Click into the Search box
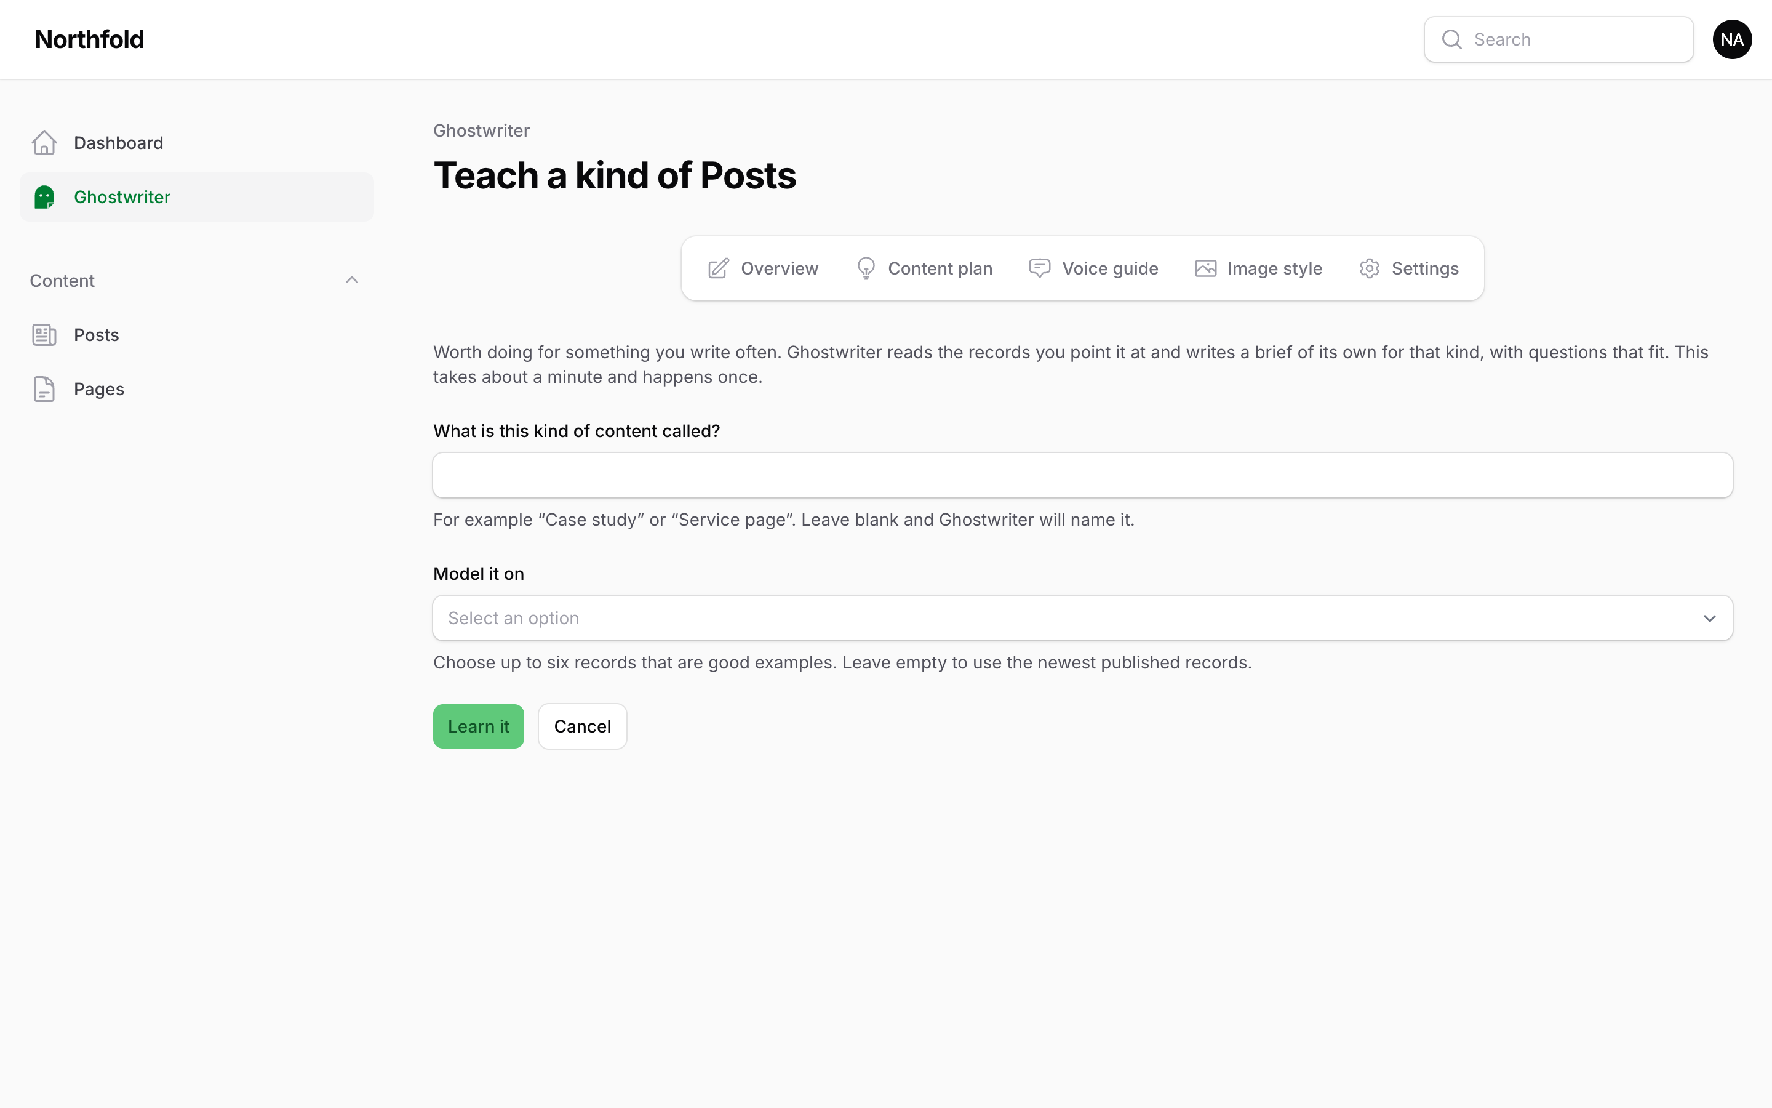 click(x=1558, y=39)
